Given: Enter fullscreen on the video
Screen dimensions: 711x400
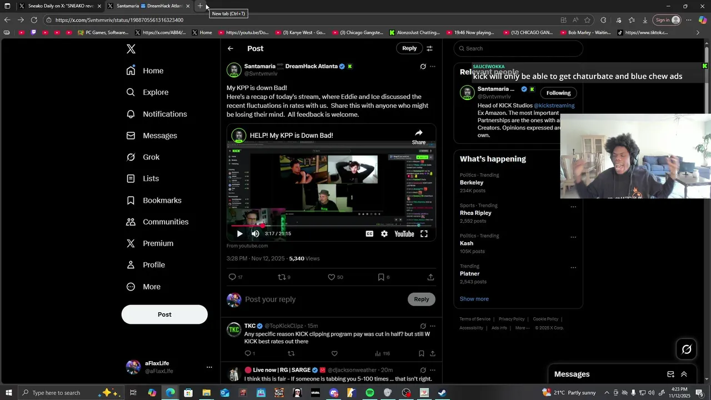Looking at the screenshot, I should point(424,234).
